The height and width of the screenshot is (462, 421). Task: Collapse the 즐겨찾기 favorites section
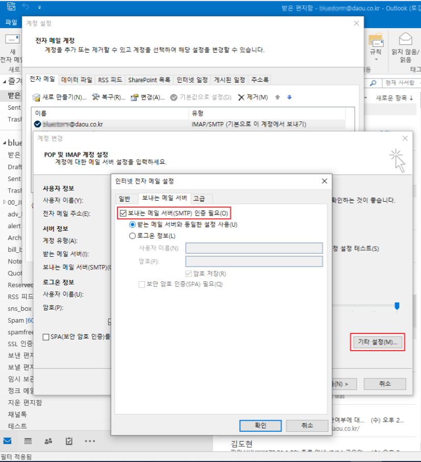(x=5, y=82)
